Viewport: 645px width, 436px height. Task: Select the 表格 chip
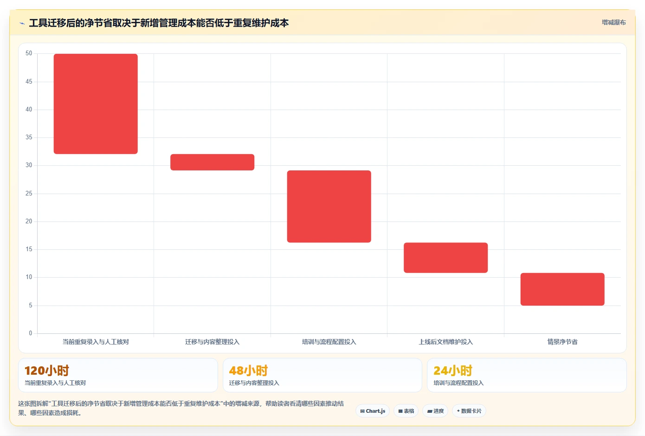point(406,411)
